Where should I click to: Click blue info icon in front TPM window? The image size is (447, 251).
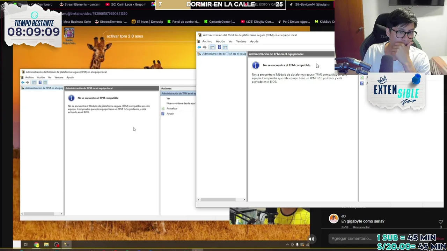point(256,65)
